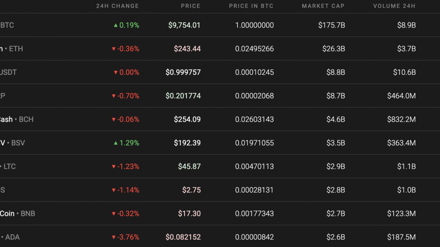Viewport: 440px width, 247px height.
Task: Select the BTC value 0.02495266
Action: (x=254, y=49)
